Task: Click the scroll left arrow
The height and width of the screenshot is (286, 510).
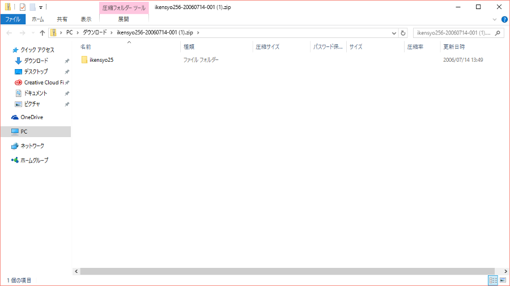Action: (x=76, y=271)
